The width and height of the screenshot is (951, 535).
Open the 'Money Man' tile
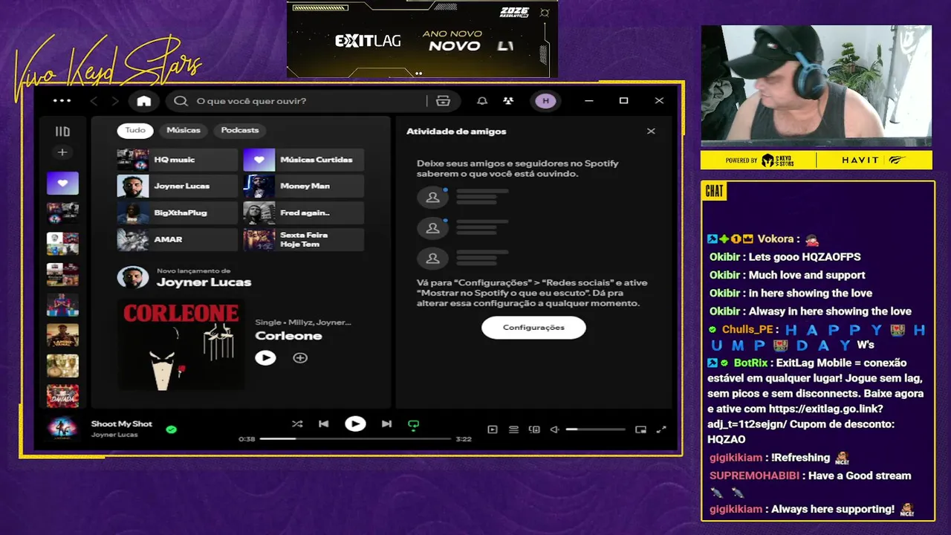tap(303, 187)
